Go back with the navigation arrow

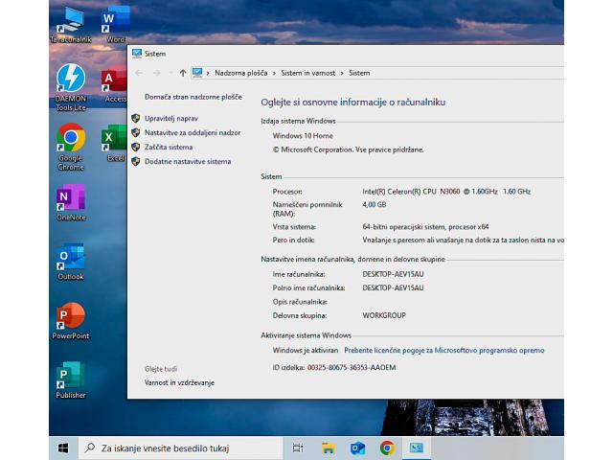139,73
